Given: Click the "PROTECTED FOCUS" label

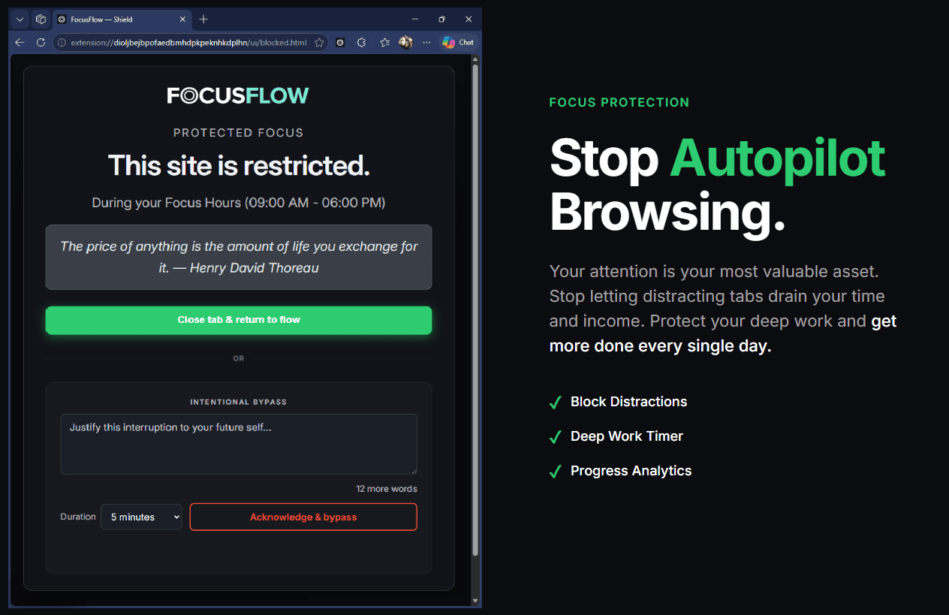Looking at the screenshot, I should tap(239, 133).
